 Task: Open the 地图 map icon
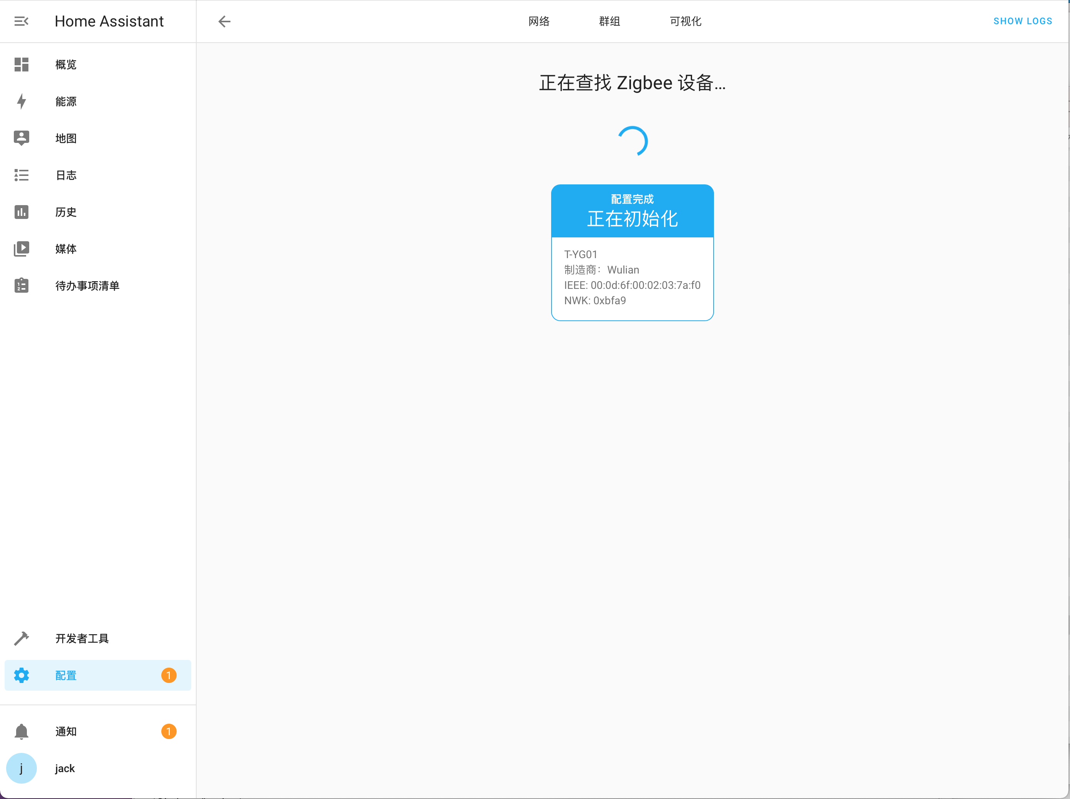pos(21,138)
